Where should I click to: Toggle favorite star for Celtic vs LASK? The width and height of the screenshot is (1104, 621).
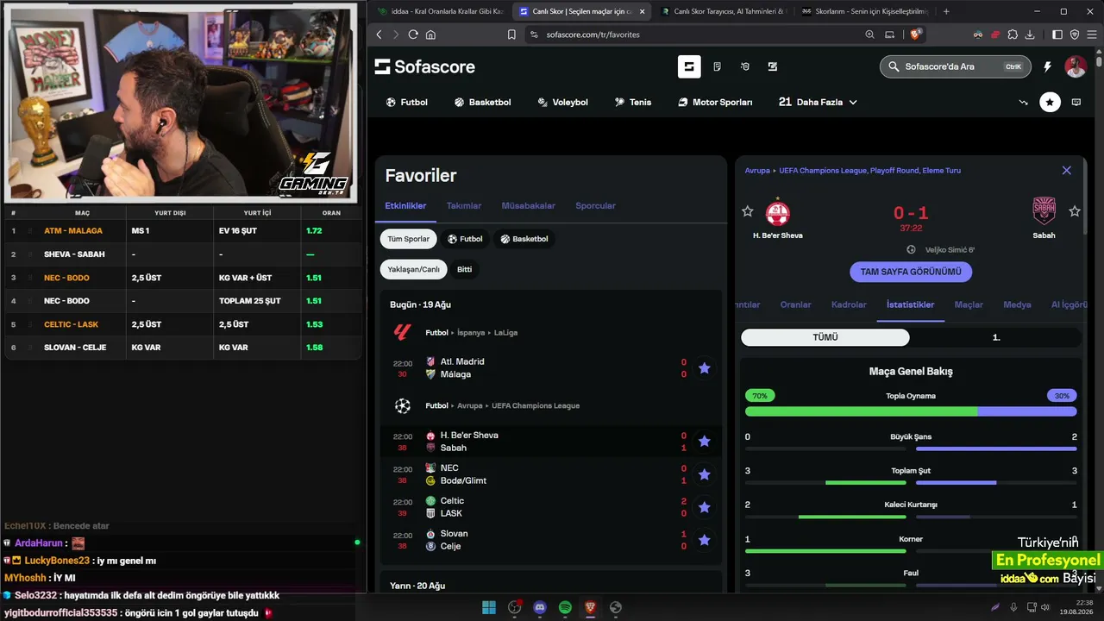704,507
